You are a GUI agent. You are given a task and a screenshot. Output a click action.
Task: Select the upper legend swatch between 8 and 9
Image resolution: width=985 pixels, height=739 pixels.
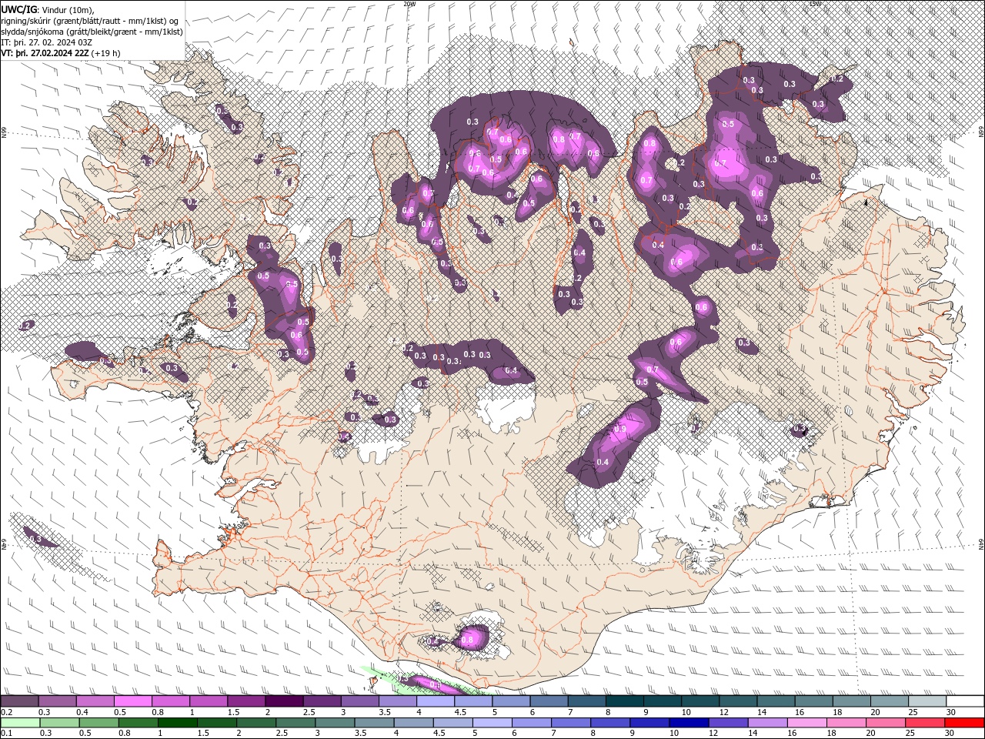click(626, 701)
